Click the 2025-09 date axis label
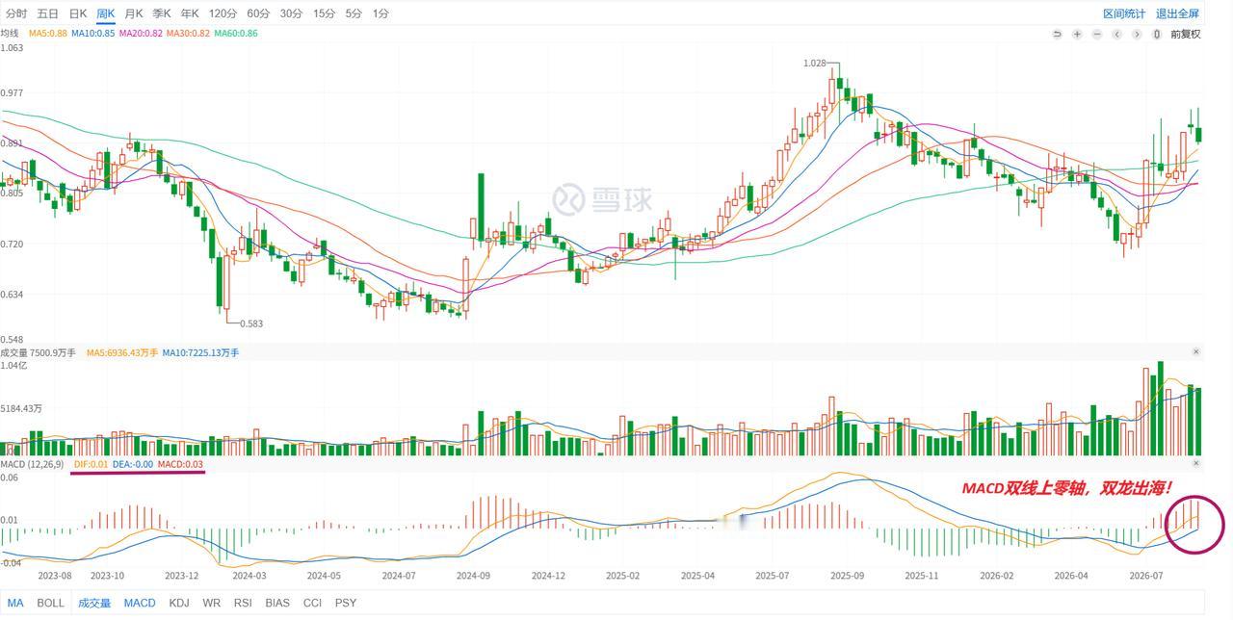This screenshot has height=620, width=1233. pyautogui.click(x=848, y=576)
